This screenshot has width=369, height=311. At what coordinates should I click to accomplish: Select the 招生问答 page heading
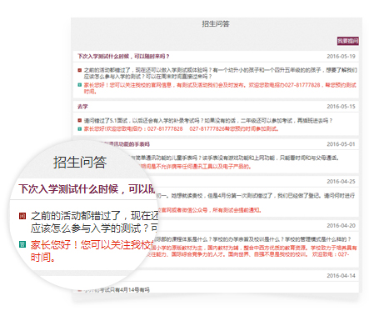tap(216, 24)
